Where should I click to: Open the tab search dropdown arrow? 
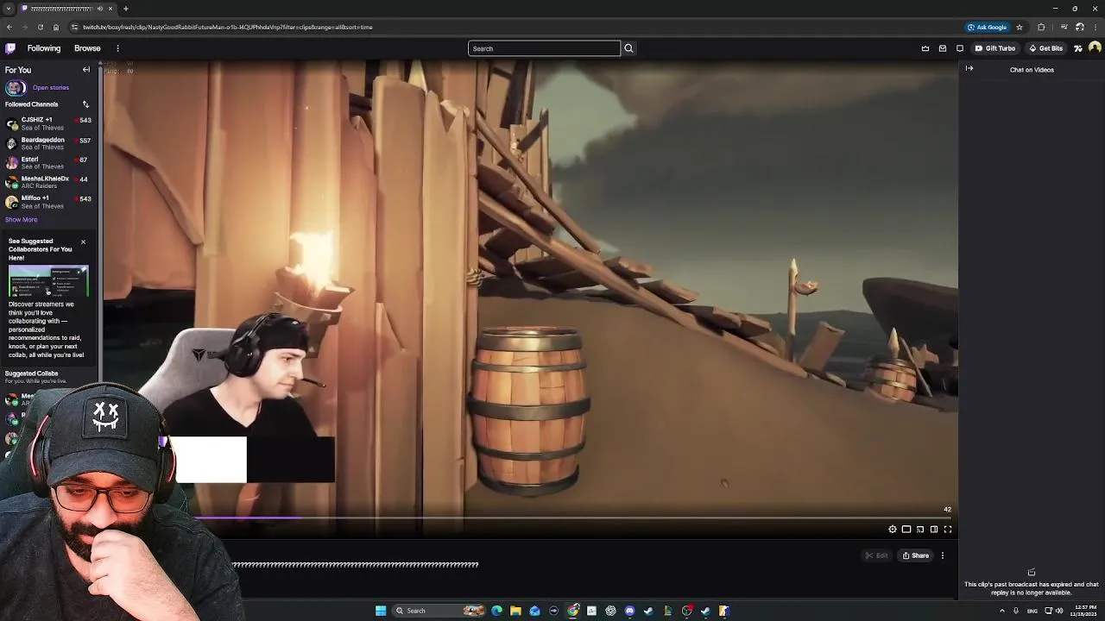coord(9,9)
